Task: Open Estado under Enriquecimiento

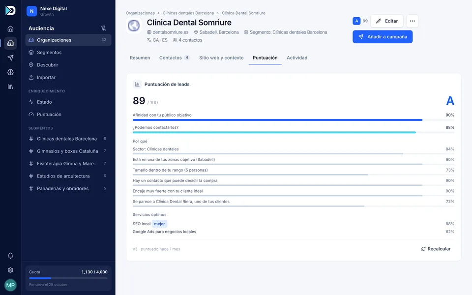Action: tap(68, 102)
